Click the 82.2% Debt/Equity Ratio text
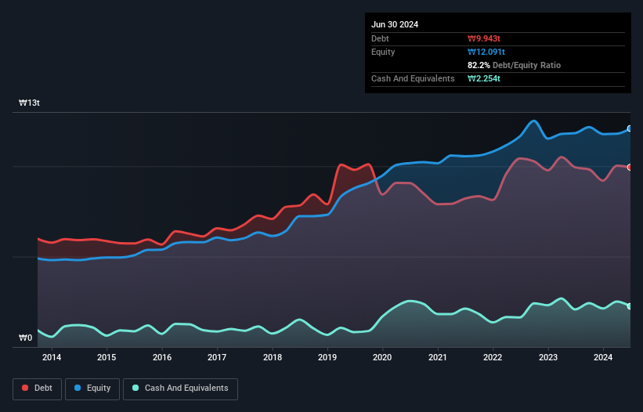The height and width of the screenshot is (412, 643). click(x=515, y=65)
